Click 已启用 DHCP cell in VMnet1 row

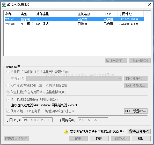pyautogui.click(x=108, y=19)
